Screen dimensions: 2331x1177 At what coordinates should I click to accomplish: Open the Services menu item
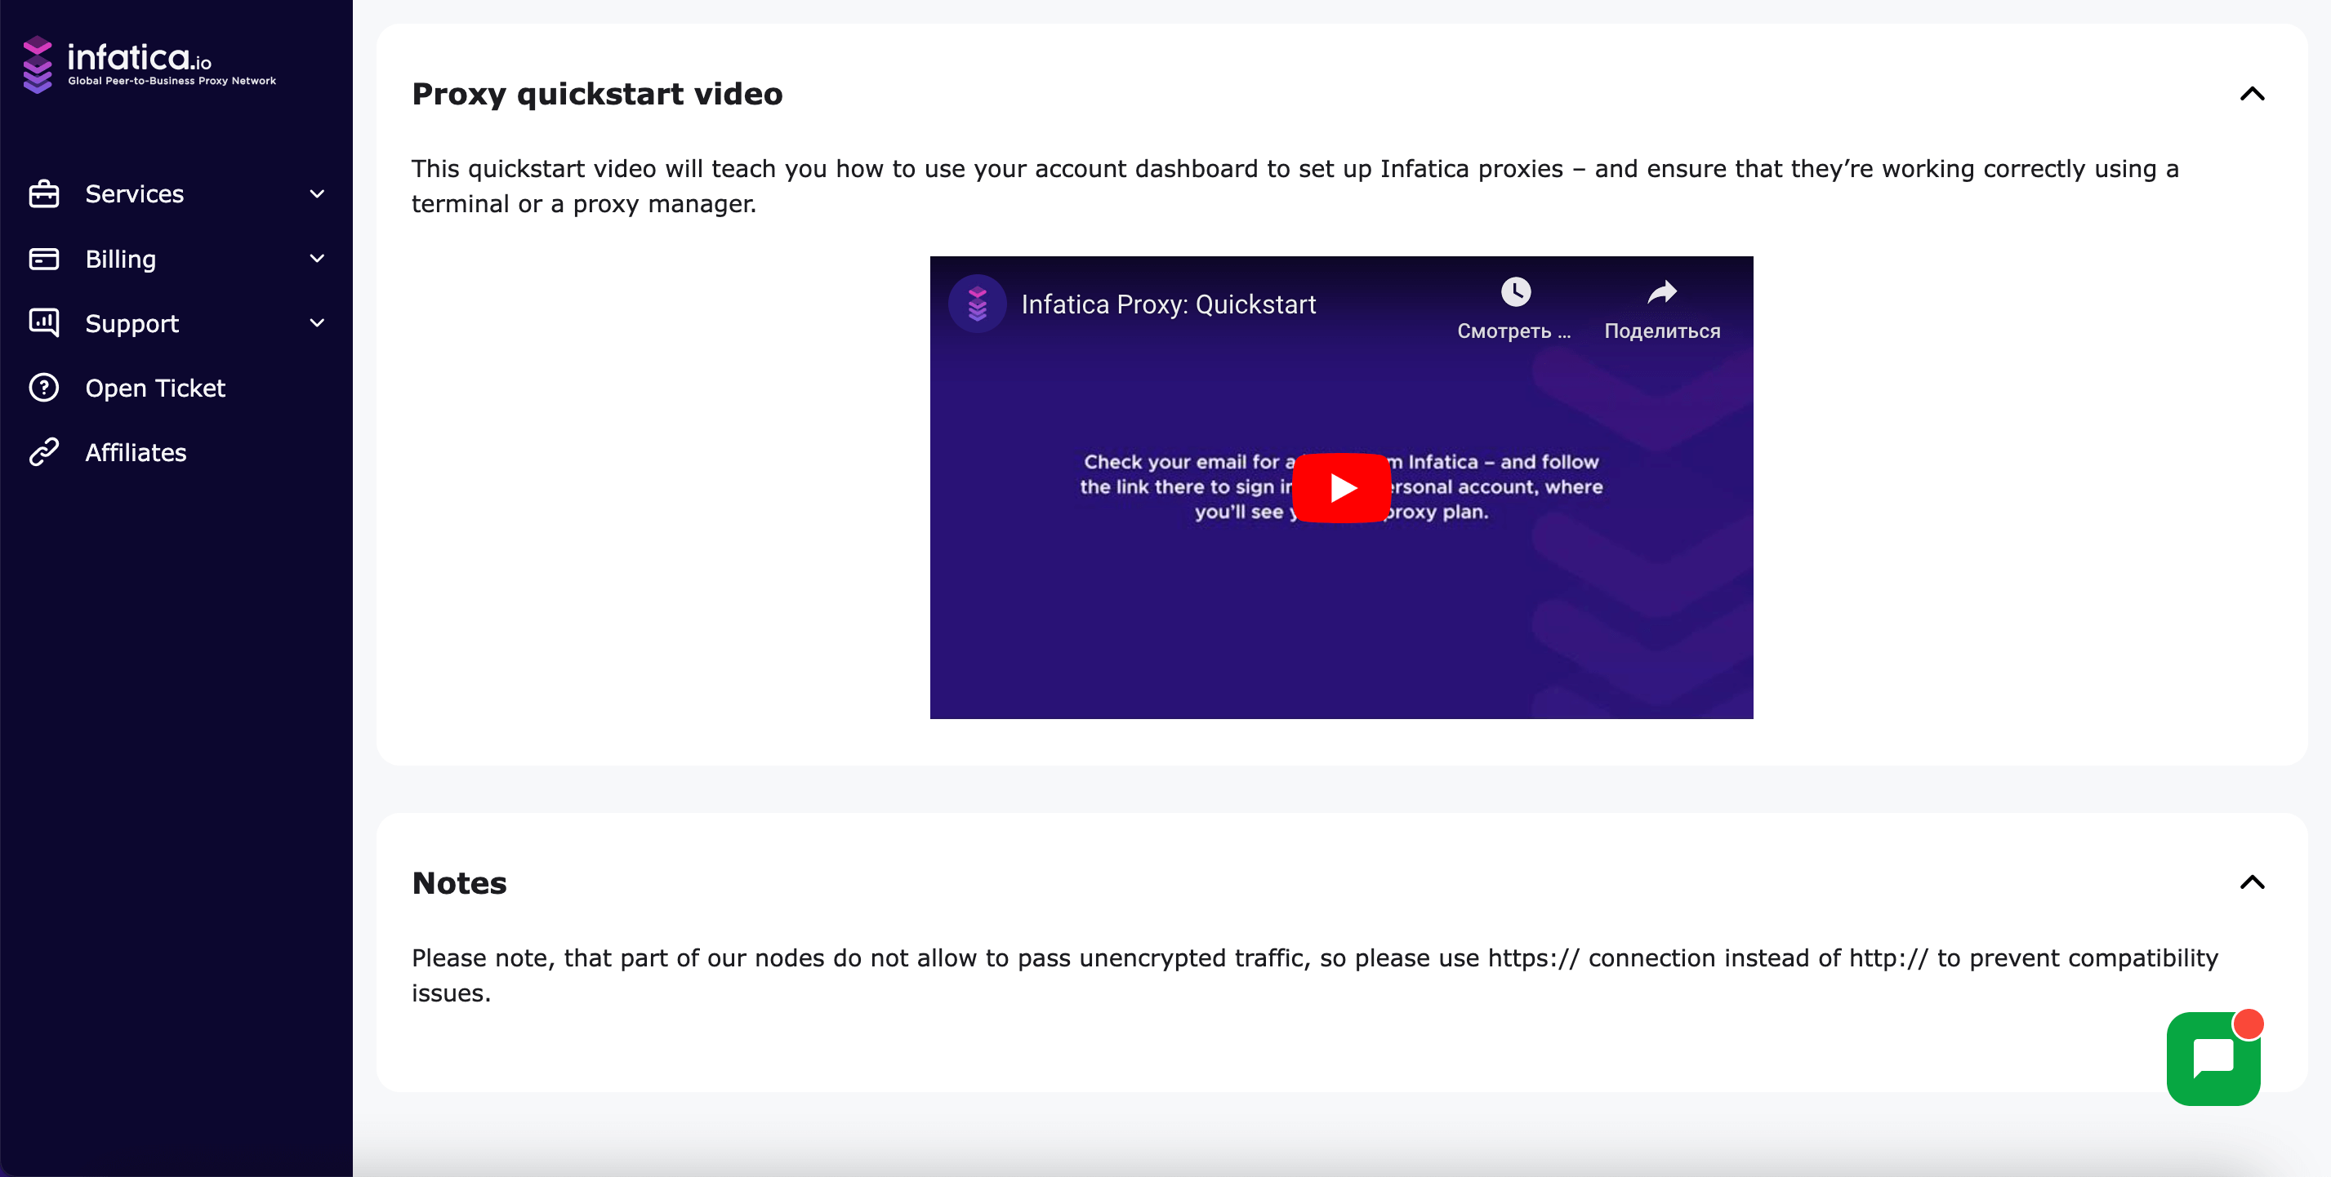click(176, 193)
